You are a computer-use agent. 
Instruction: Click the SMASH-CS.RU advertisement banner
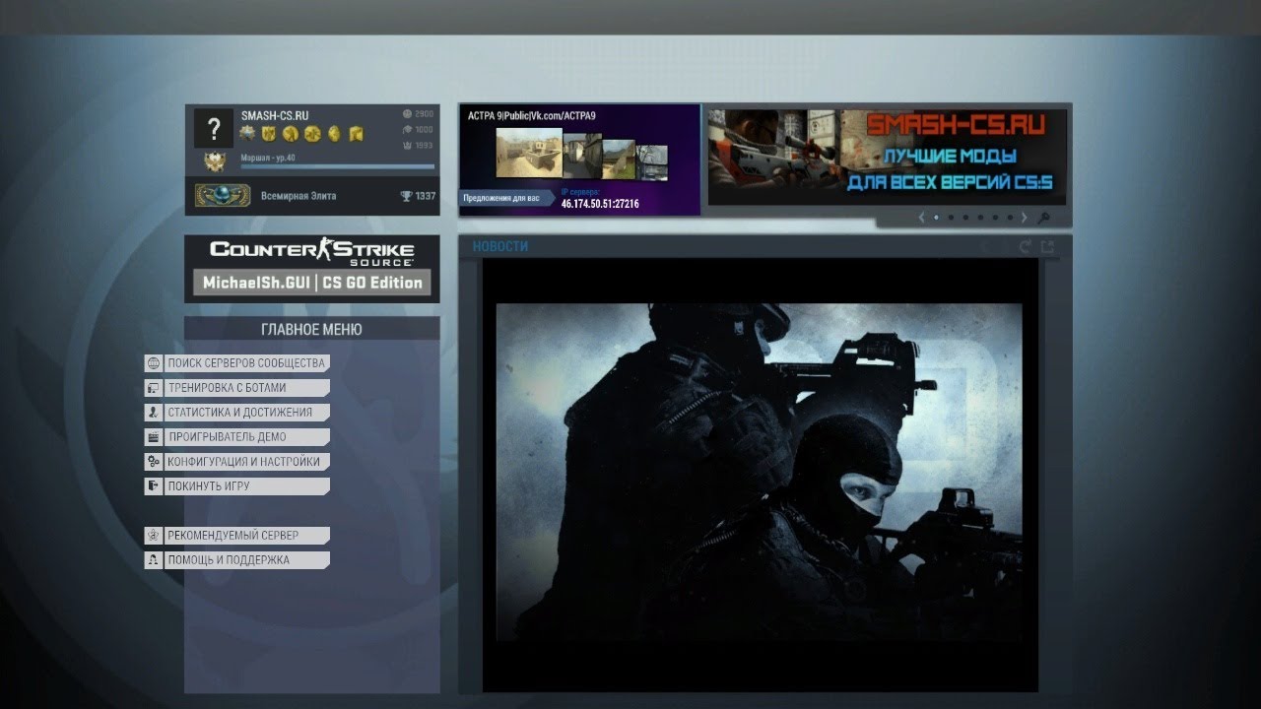point(887,157)
